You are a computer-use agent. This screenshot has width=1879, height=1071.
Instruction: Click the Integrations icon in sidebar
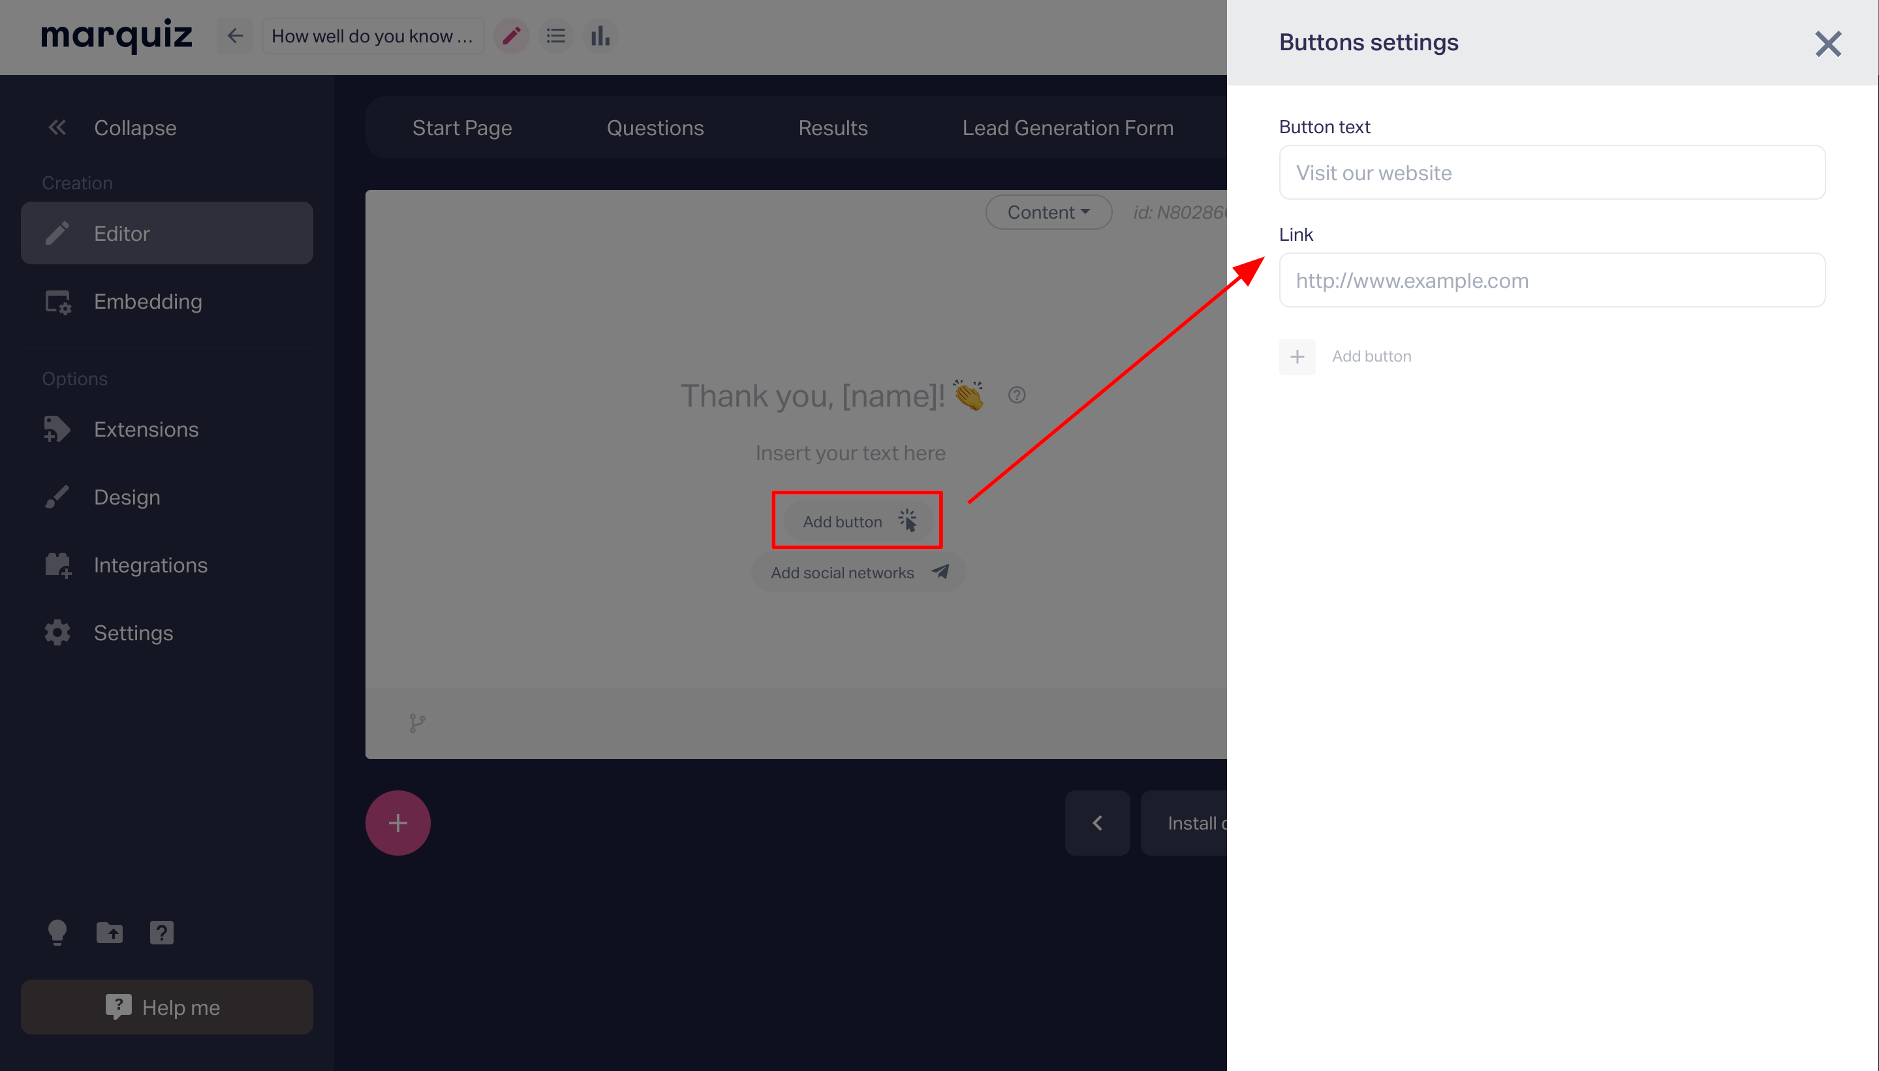click(x=57, y=564)
